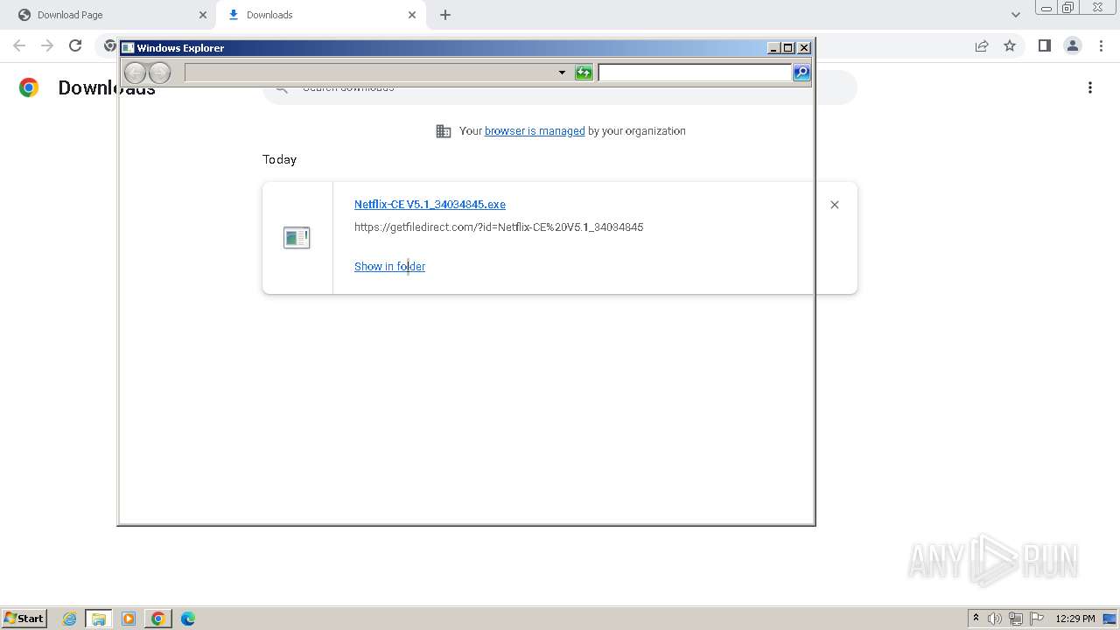Click the getfiledirect.com source URL text
Viewport: 1120px width, 630px height.
[499, 227]
